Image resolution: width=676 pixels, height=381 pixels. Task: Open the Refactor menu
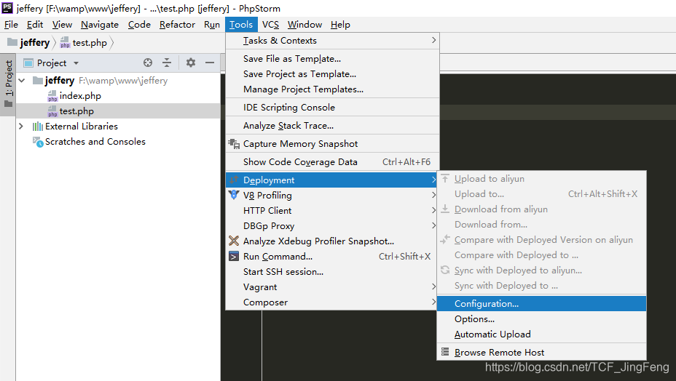pos(177,25)
